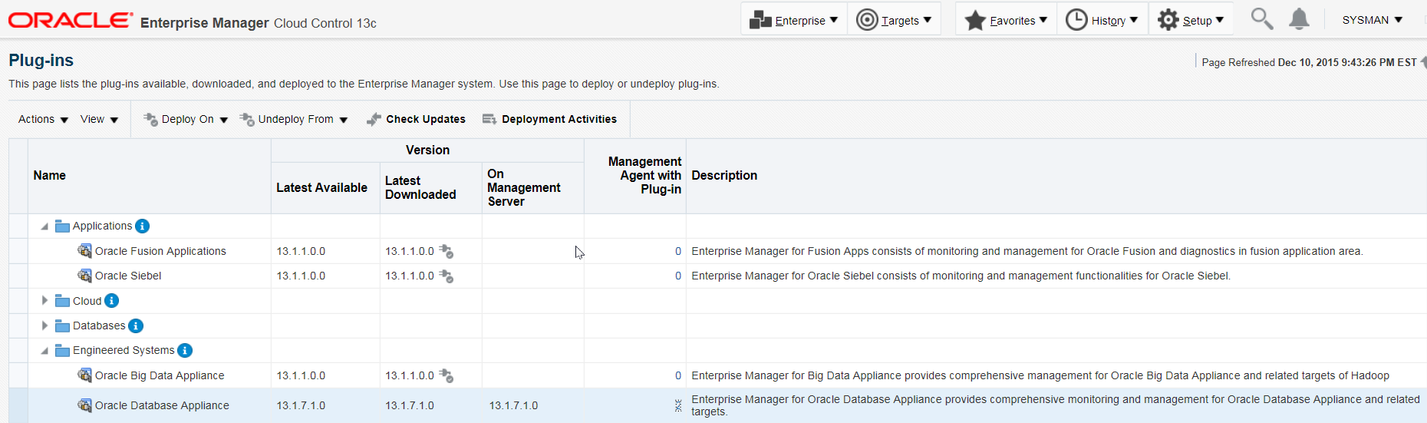Click the info icon next to Cloud
Viewport: 1427px width, 423px height.
coord(111,301)
